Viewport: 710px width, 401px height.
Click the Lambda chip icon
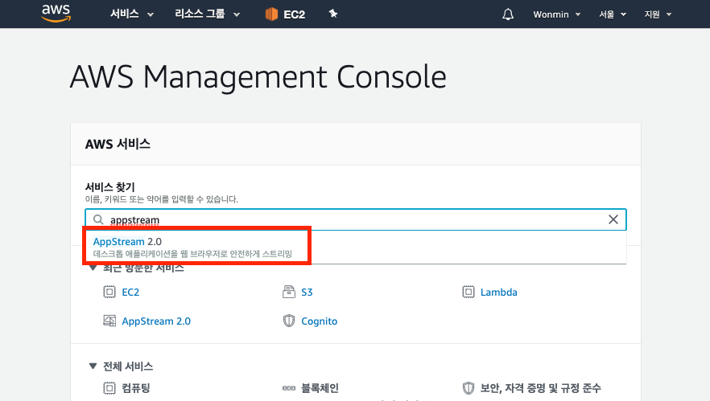pyautogui.click(x=469, y=292)
